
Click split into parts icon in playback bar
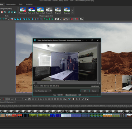pyautogui.click(x=74, y=99)
